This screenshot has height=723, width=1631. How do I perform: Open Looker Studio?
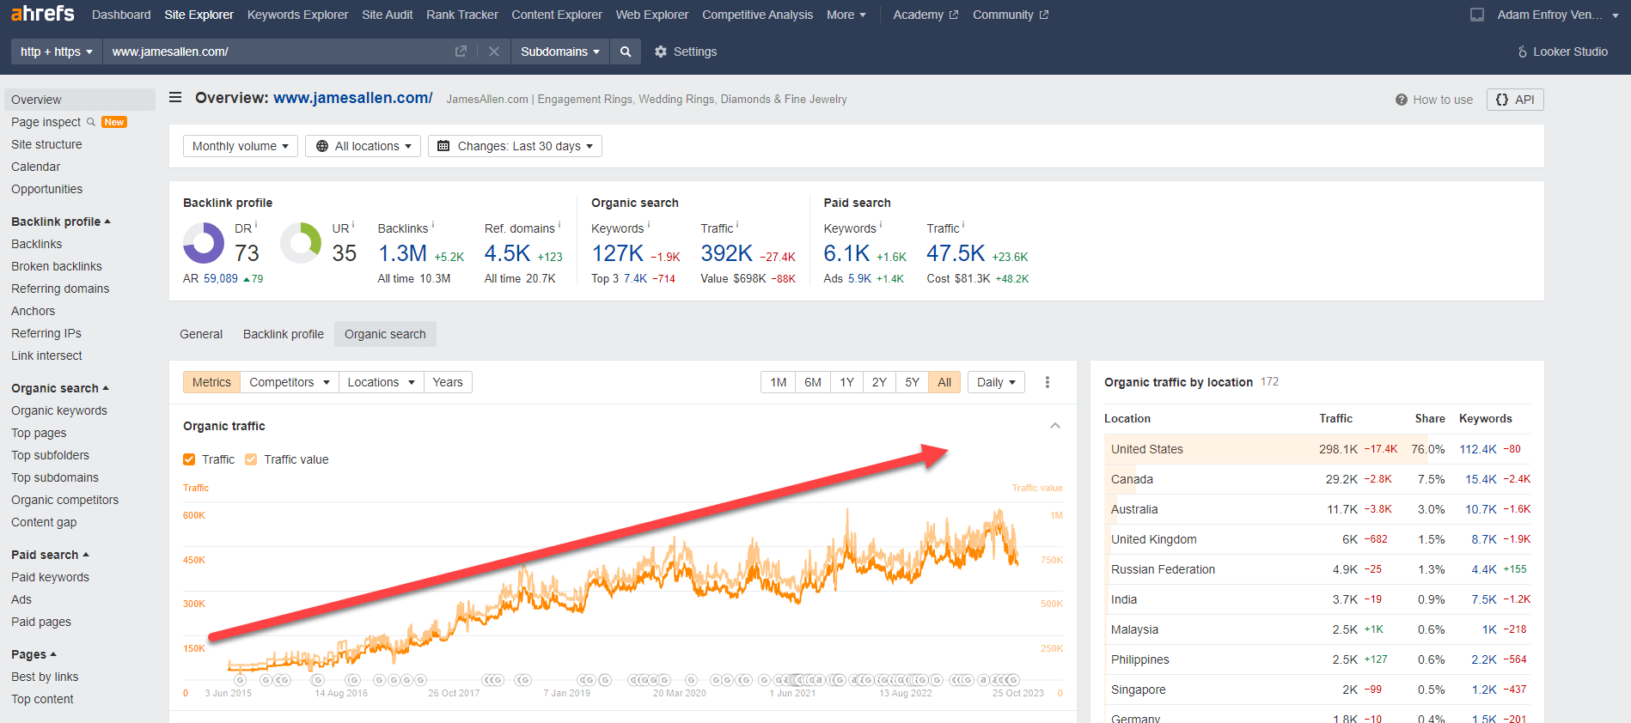(x=1563, y=52)
